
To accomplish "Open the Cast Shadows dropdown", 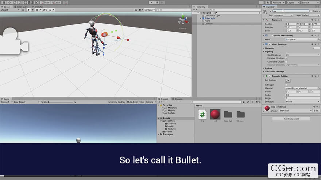I will (302, 55).
